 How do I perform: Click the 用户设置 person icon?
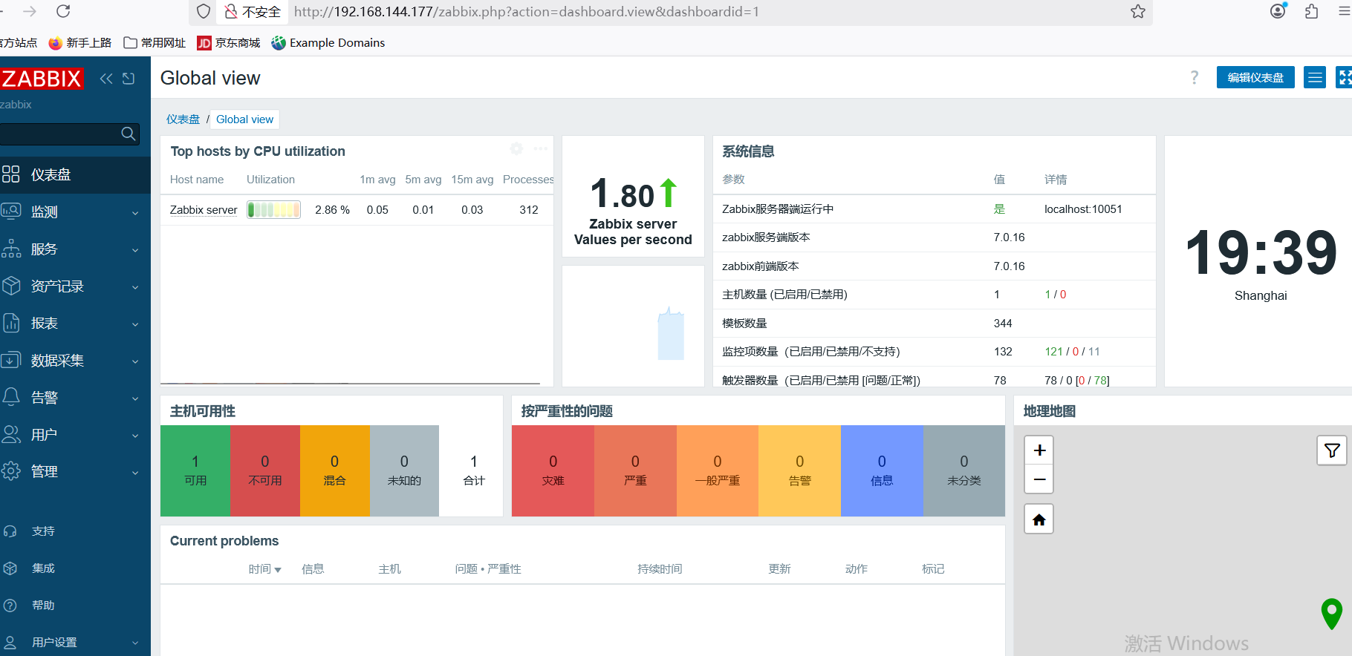tap(10, 643)
